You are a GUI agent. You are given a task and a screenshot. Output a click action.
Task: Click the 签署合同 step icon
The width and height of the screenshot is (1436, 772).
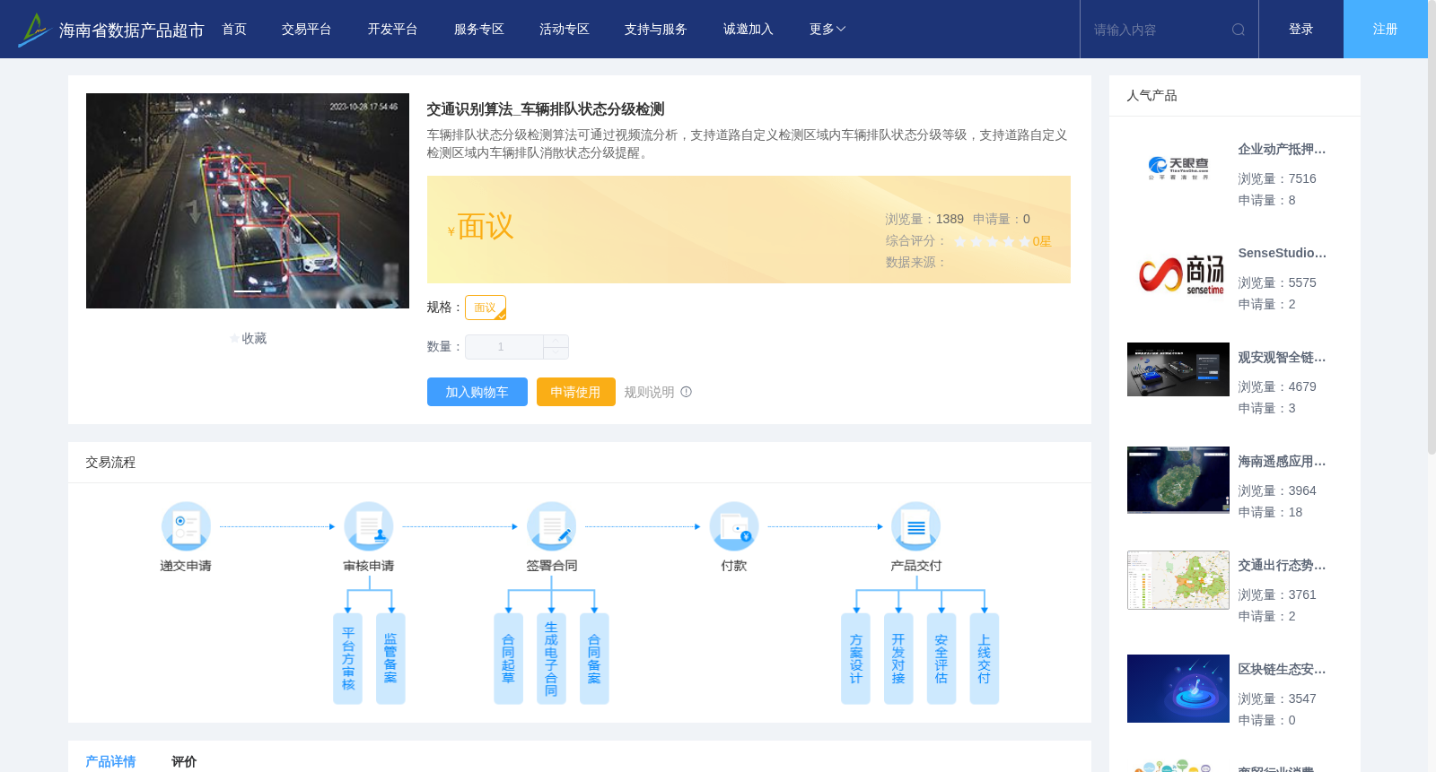(x=551, y=526)
